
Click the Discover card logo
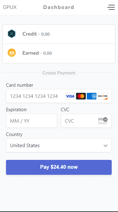(x=103, y=96)
